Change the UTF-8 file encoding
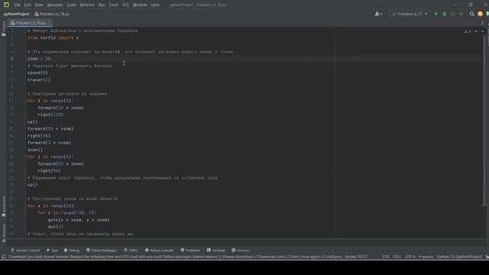This screenshot has width=489, height=275. (410, 257)
